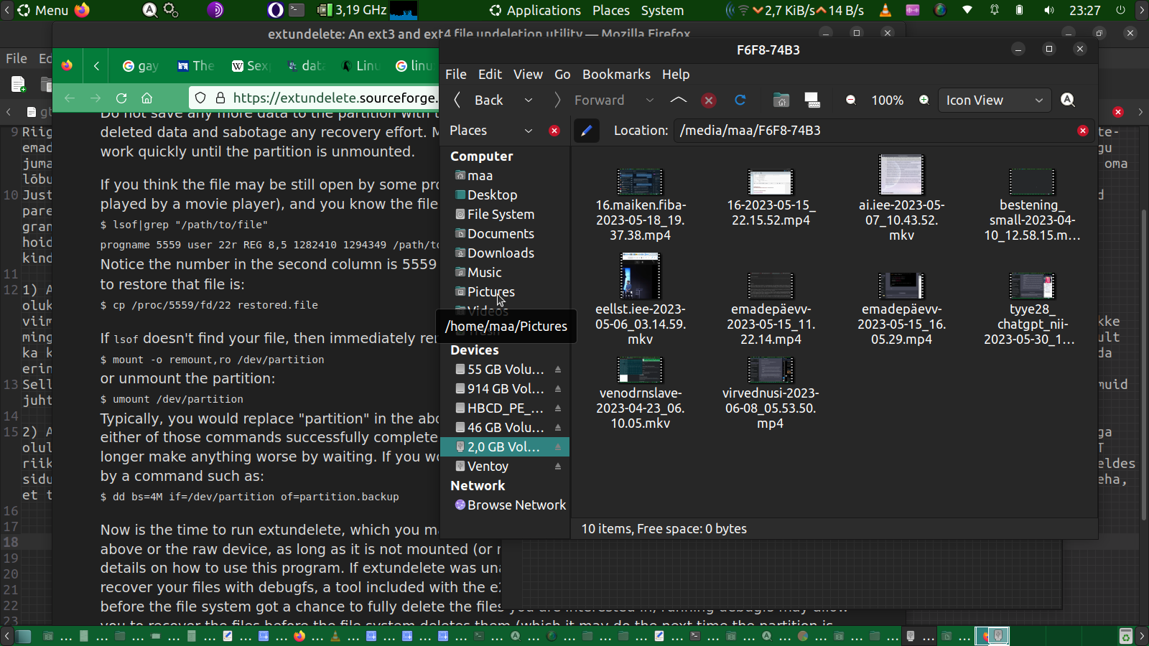
Task: Open the Bookmarks menu
Action: pos(616,75)
